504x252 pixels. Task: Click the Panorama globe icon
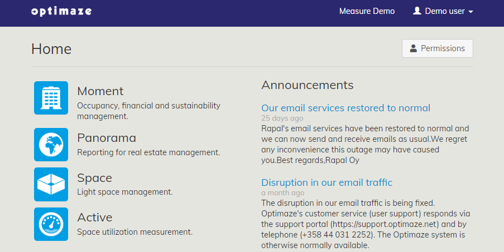(x=51, y=145)
